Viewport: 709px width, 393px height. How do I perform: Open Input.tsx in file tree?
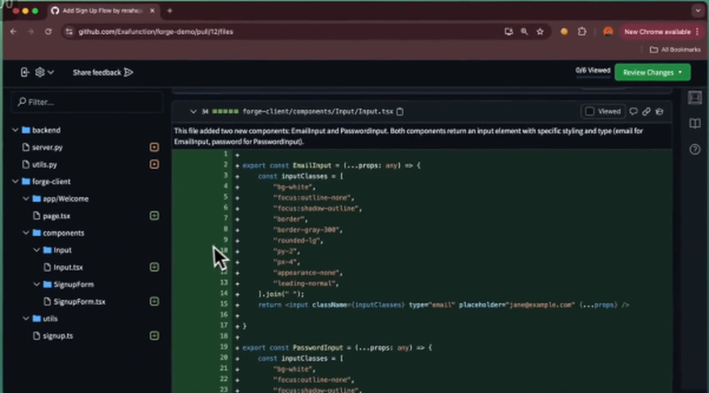coord(68,267)
